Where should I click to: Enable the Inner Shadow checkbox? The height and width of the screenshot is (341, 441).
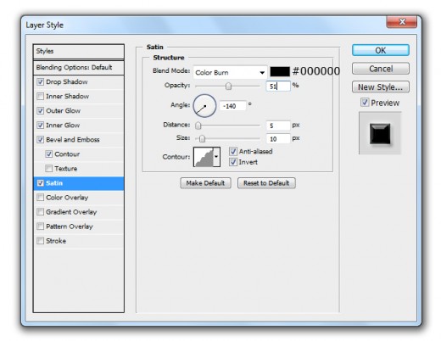[40, 97]
